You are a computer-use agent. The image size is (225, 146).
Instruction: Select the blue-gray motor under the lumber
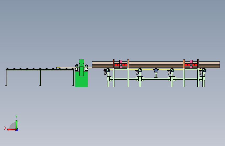point(156,70)
